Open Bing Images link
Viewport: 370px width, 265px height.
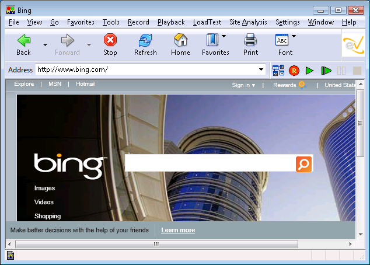pyautogui.click(x=44, y=188)
